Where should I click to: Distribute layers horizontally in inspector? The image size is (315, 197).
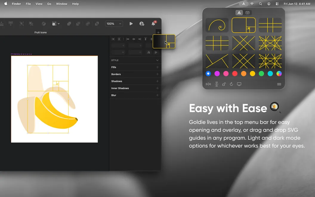click(x=113, y=39)
